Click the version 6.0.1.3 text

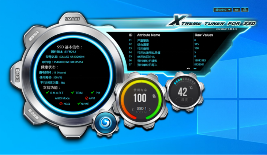tap(226, 29)
